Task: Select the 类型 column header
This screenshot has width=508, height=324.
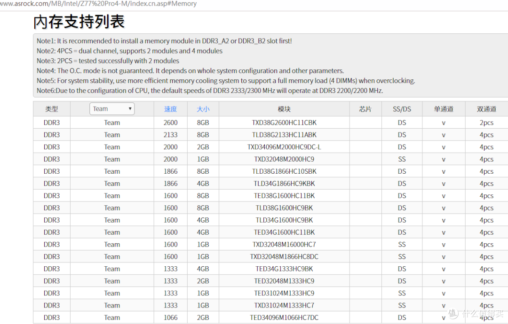Action: click(52, 109)
